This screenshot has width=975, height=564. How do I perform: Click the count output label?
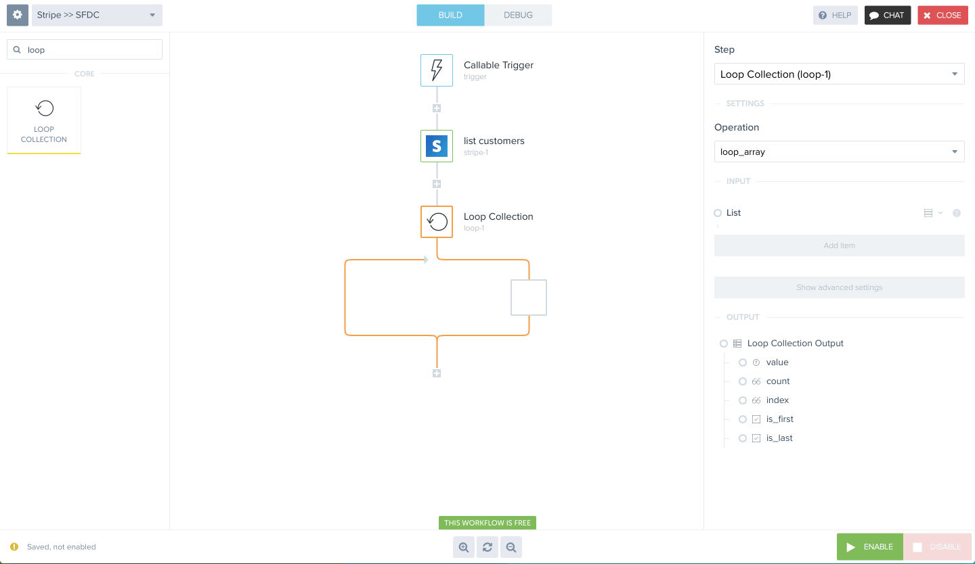[x=778, y=381]
